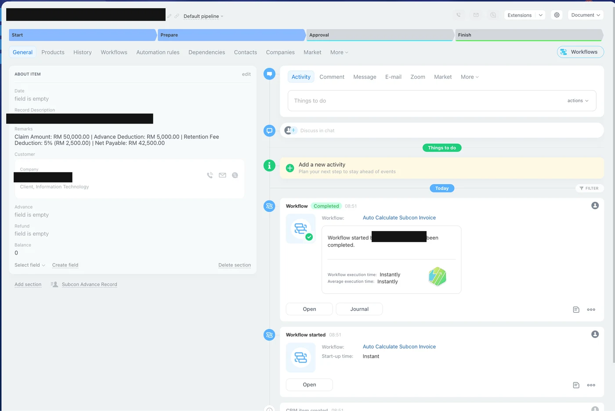Image resolution: width=615 pixels, height=411 pixels.
Task: Open the completed workflow via Open button
Action: pyautogui.click(x=309, y=309)
